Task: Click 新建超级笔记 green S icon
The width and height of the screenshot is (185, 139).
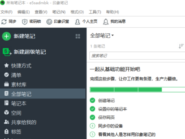Action: (x=7, y=52)
